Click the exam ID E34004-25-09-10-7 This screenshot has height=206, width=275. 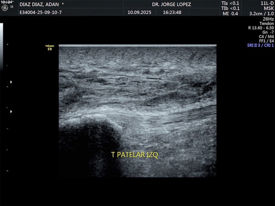tap(41, 12)
